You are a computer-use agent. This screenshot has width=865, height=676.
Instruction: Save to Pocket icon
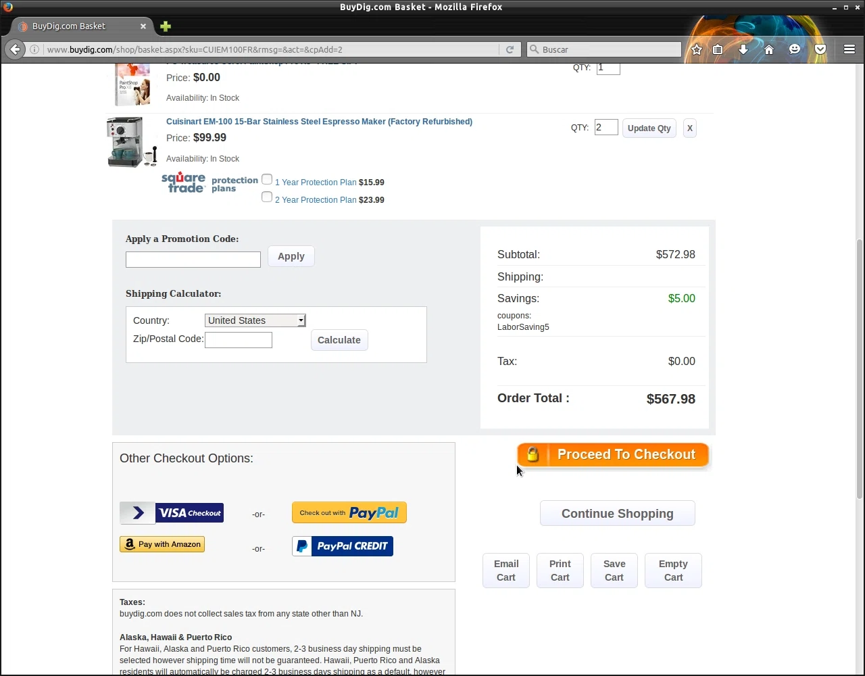pyautogui.click(x=820, y=49)
